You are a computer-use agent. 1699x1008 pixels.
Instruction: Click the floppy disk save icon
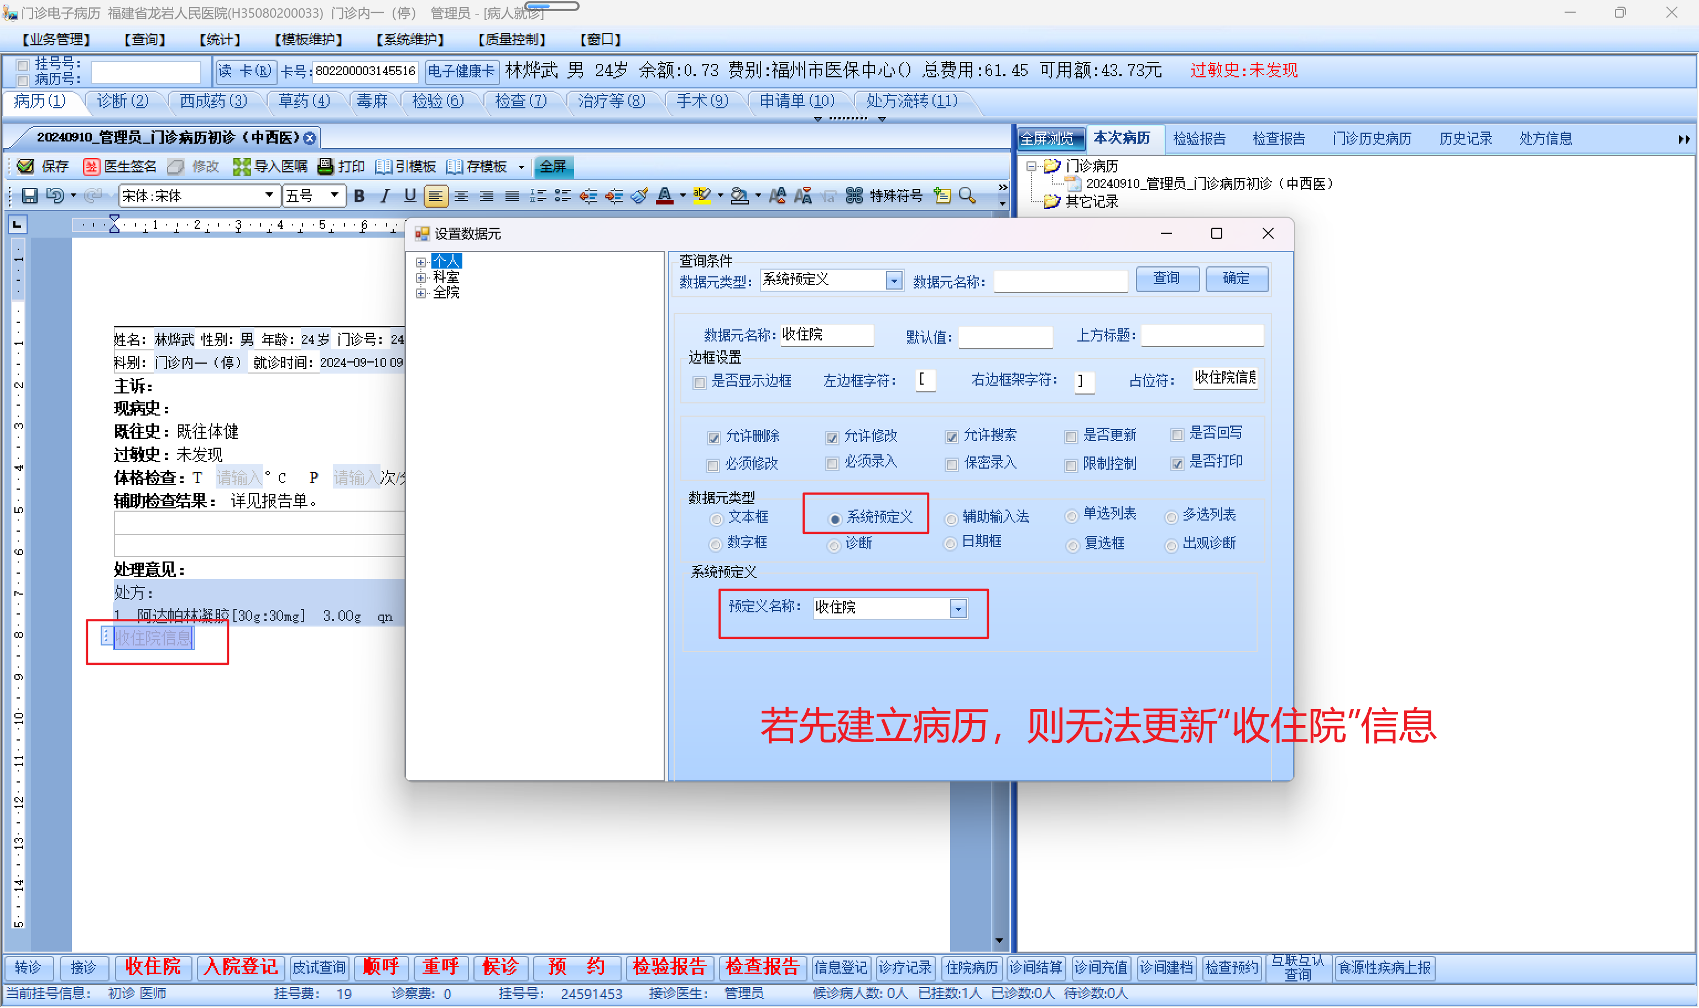click(x=29, y=196)
